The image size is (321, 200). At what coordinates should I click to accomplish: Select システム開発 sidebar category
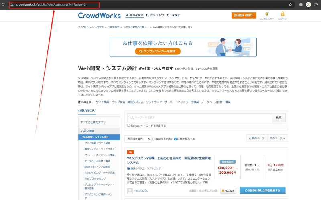(99, 131)
